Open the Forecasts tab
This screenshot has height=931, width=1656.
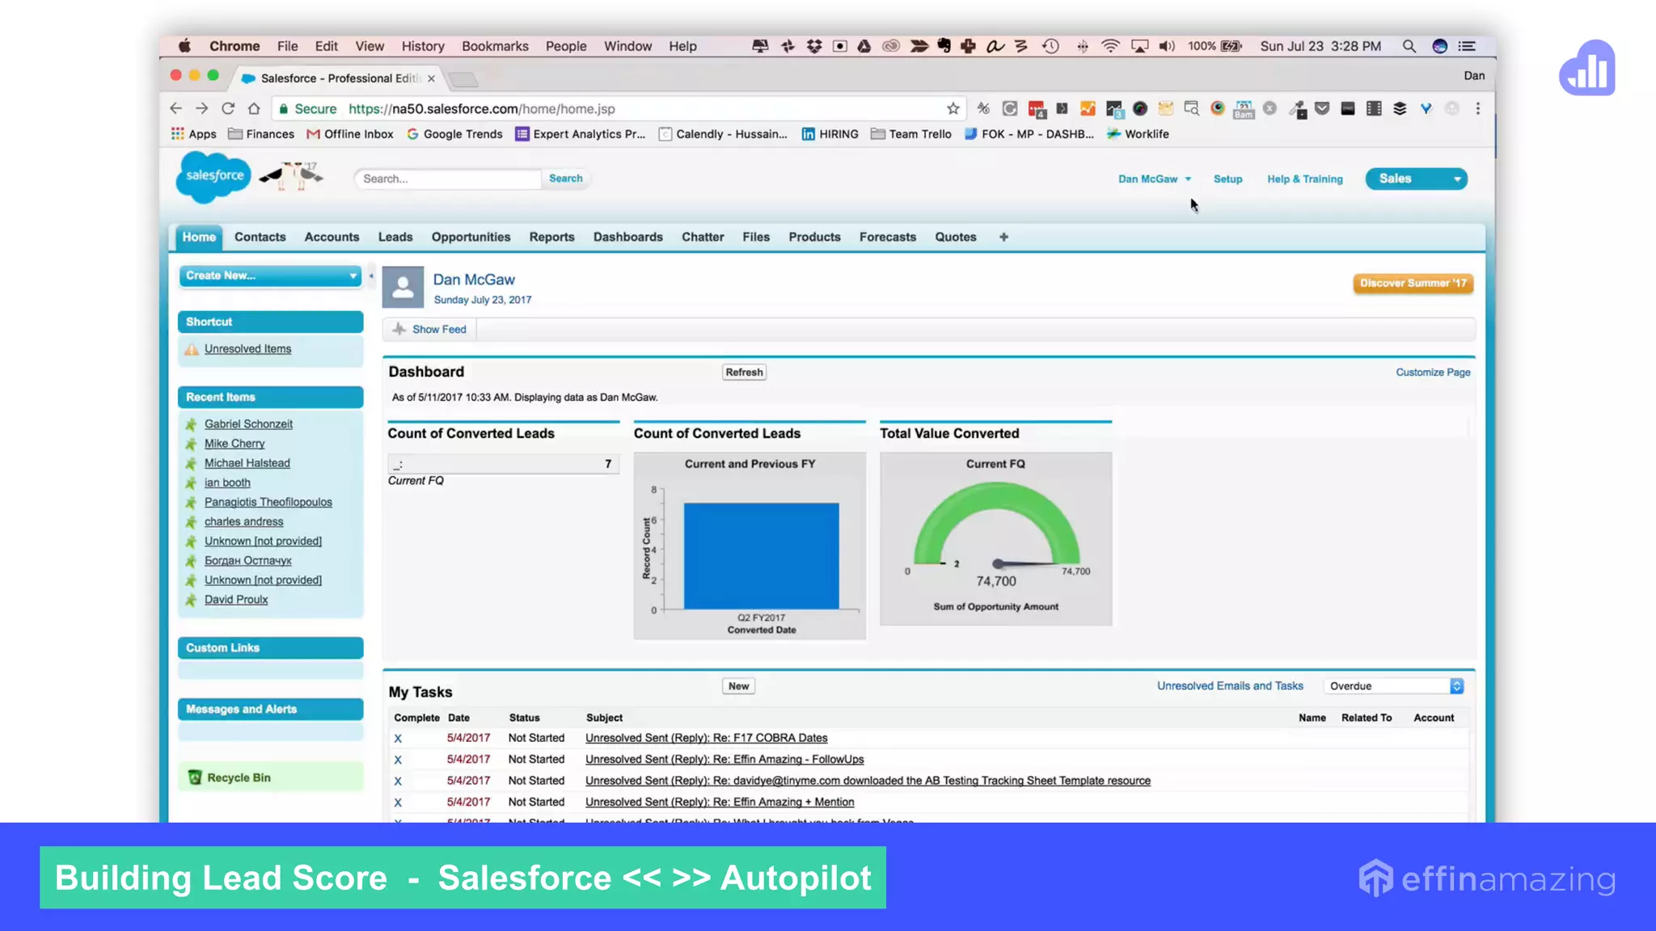887,237
